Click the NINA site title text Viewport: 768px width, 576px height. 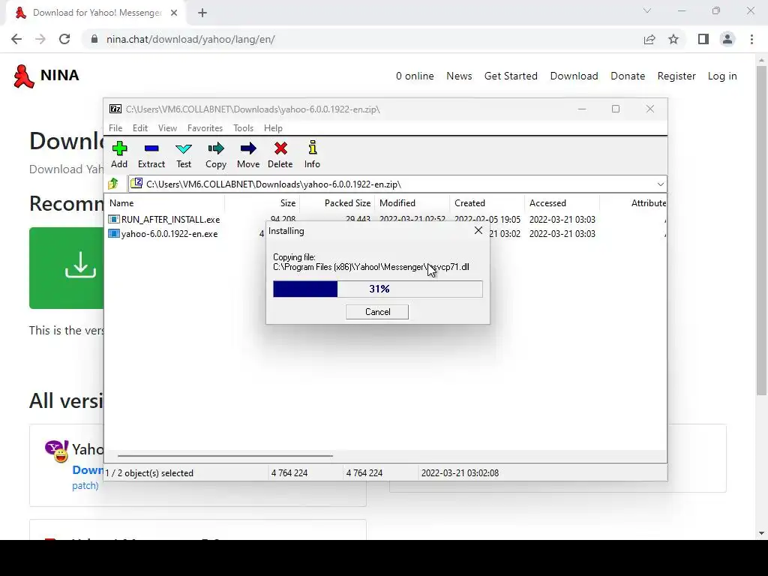tap(60, 76)
